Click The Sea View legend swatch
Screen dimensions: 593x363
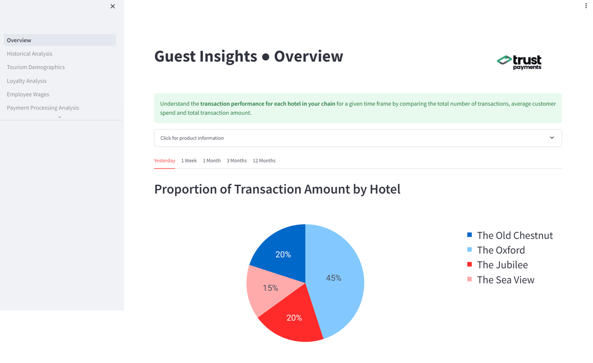(x=469, y=279)
